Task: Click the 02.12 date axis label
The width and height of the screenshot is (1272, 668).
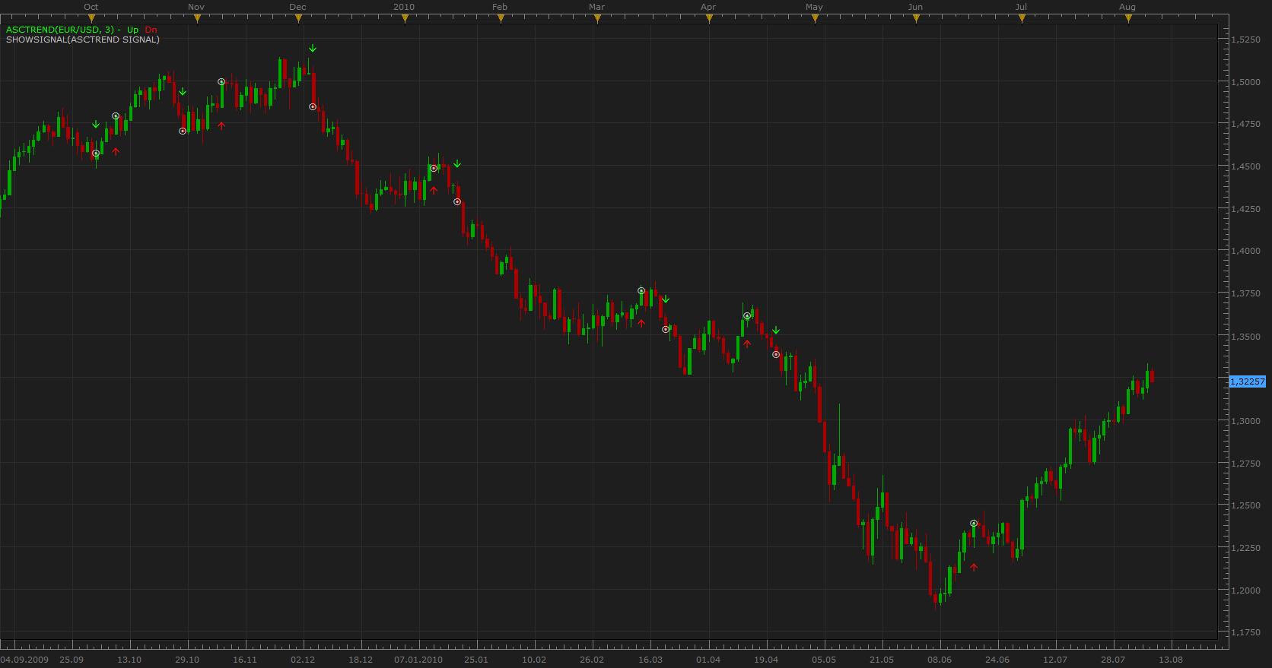Action: click(303, 660)
